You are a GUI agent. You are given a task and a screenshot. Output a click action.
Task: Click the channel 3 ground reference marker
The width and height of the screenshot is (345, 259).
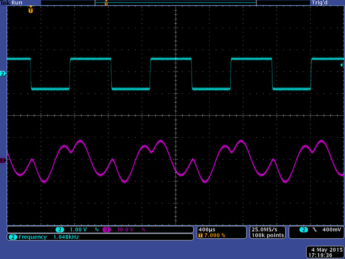point(3,161)
